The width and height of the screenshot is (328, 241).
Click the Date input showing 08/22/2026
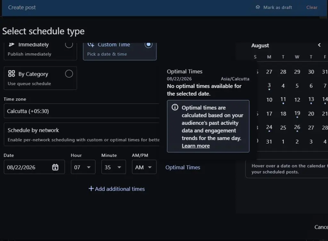point(34,167)
